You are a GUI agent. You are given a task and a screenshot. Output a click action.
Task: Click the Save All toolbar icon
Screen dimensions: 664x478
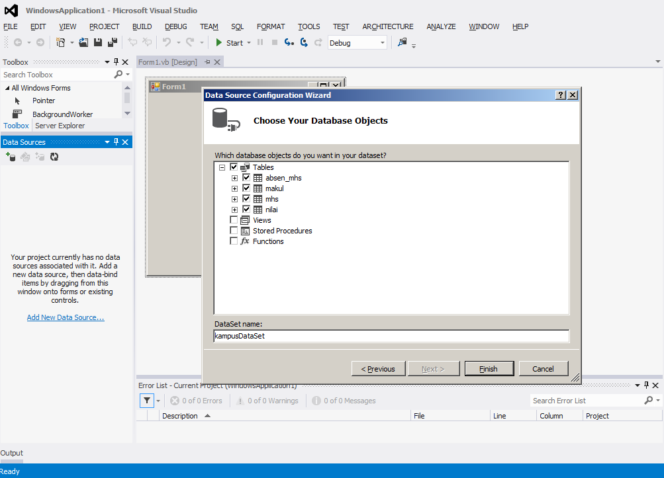coord(113,42)
